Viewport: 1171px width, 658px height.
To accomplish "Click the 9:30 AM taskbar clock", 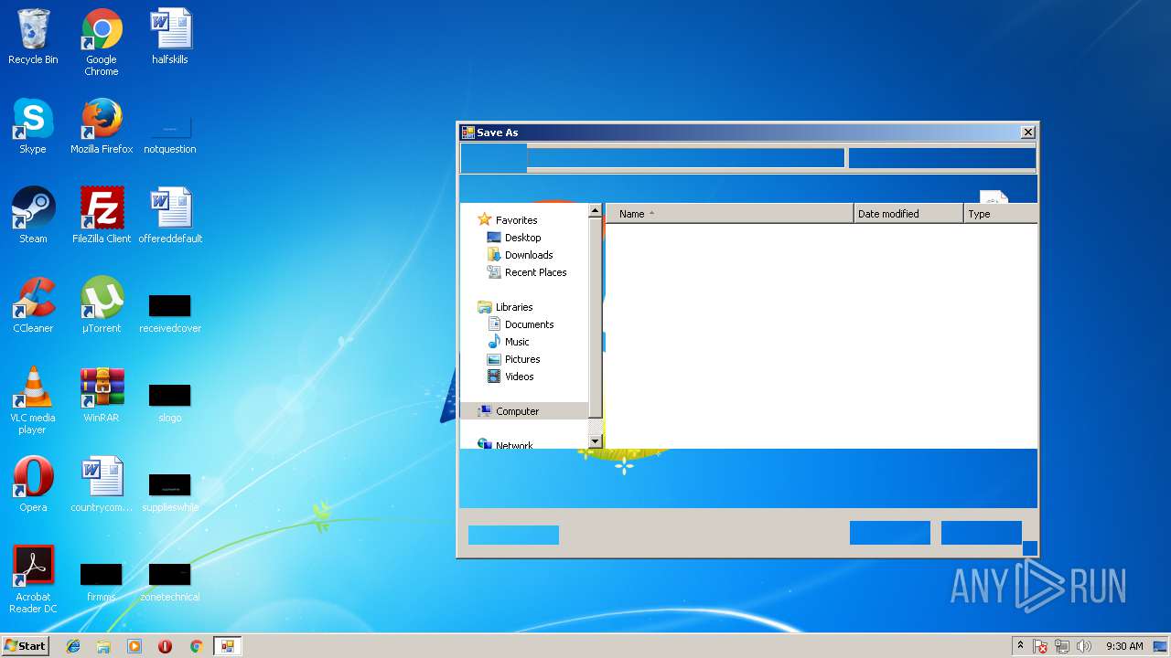I will (x=1124, y=646).
